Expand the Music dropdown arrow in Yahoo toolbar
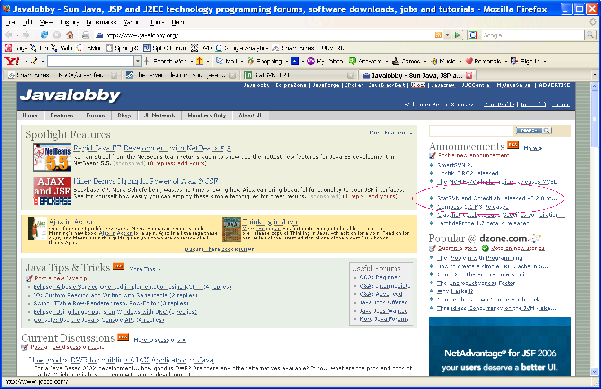This screenshot has height=389, width=601. tap(460, 61)
